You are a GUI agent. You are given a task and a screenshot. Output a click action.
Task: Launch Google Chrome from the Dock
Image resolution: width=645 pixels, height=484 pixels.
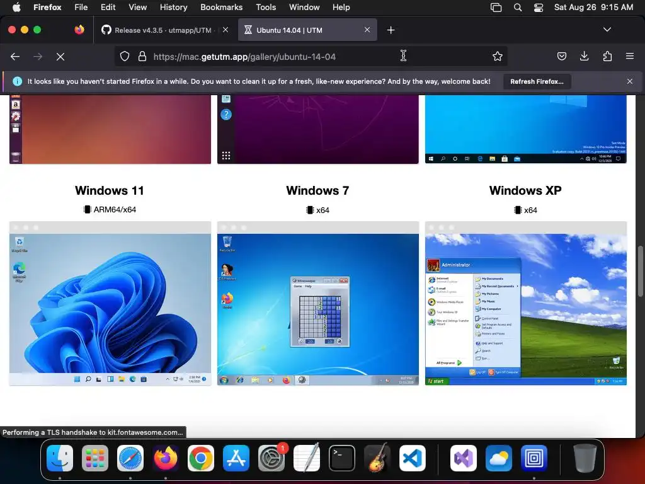click(201, 458)
